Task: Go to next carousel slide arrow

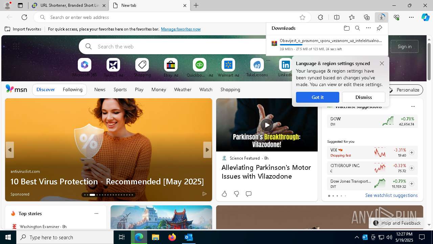Action: pyautogui.click(x=207, y=150)
